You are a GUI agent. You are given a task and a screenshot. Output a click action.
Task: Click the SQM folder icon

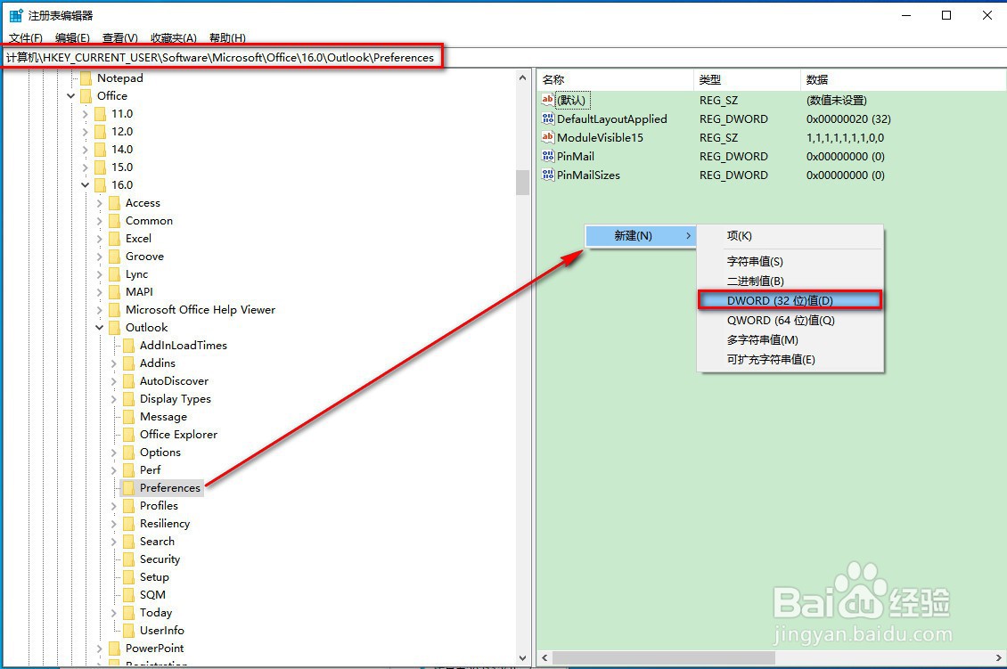click(x=128, y=596)
